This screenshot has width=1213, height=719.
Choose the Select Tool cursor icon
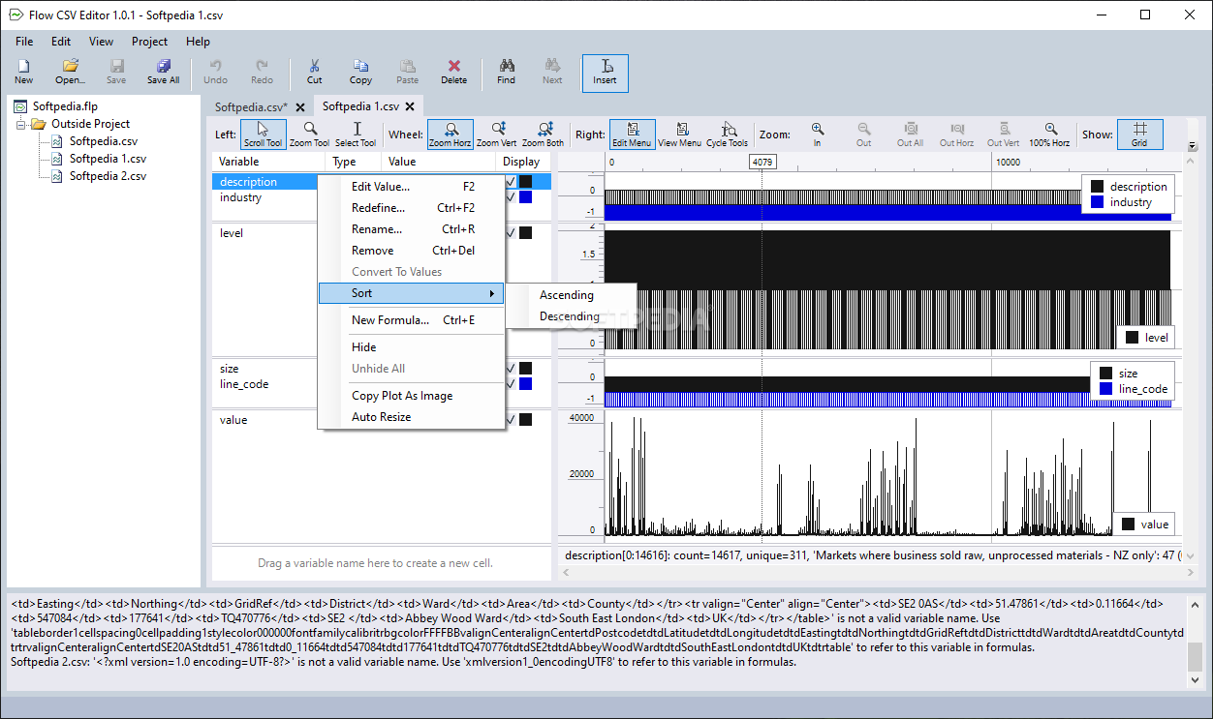356,135
